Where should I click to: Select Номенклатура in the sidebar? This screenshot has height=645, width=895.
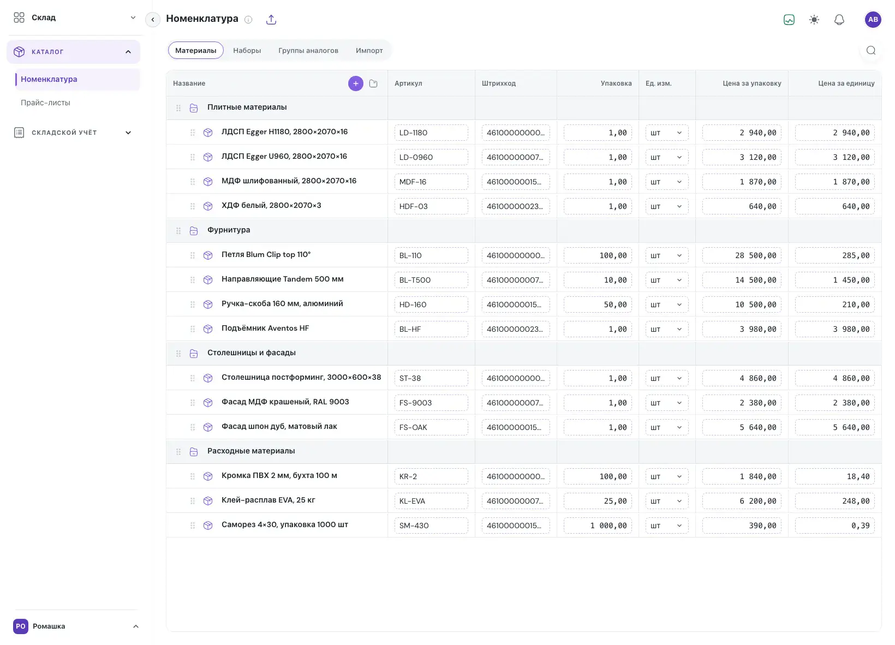coord(77,79)
